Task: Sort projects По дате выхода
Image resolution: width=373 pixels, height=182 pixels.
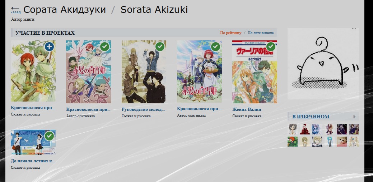Action: pyautogui.click(x=261, y=33)
